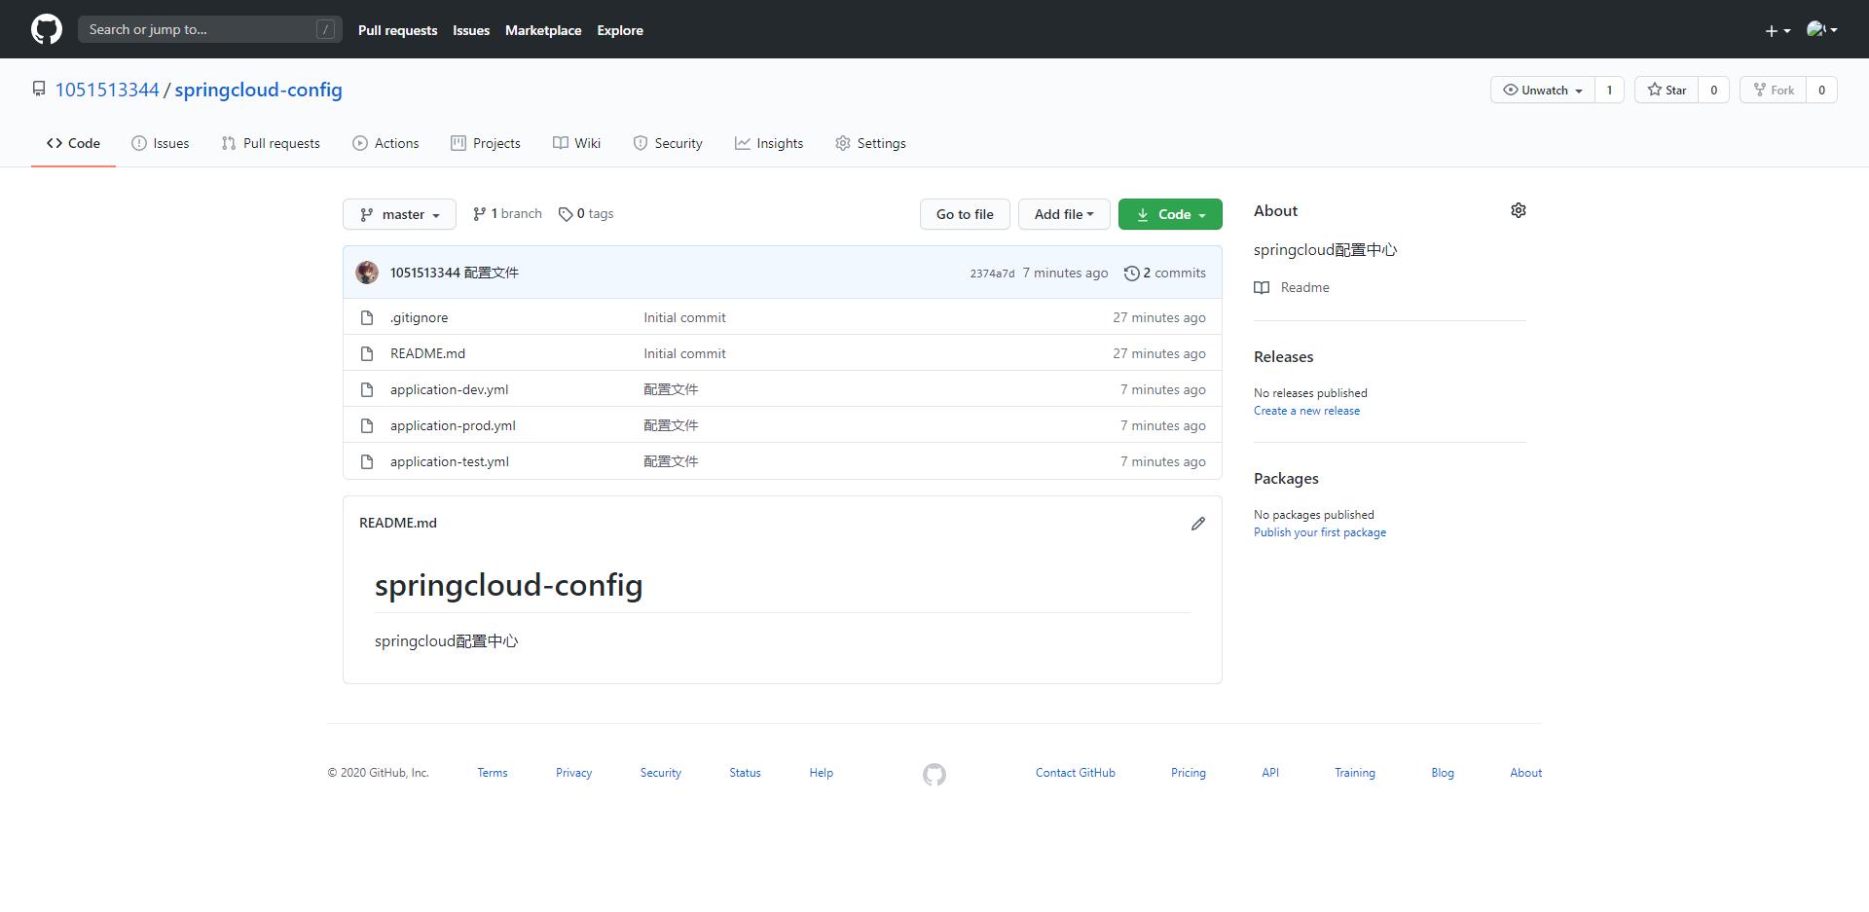Open About section settings gear
Screen dimensions: 1869x912
click(1518, 210)
